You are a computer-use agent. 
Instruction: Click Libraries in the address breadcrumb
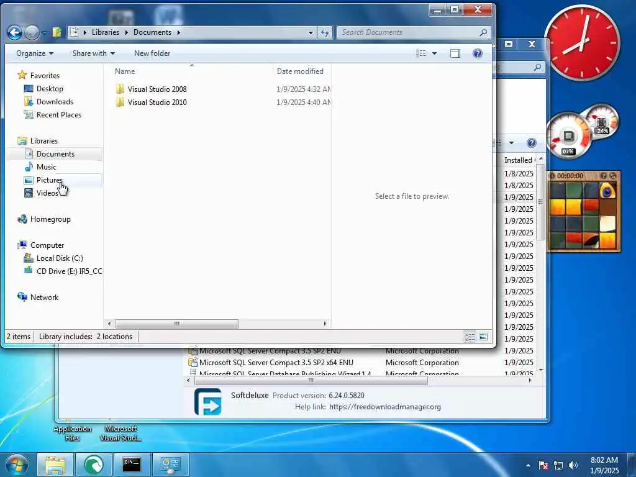point(106,32)
